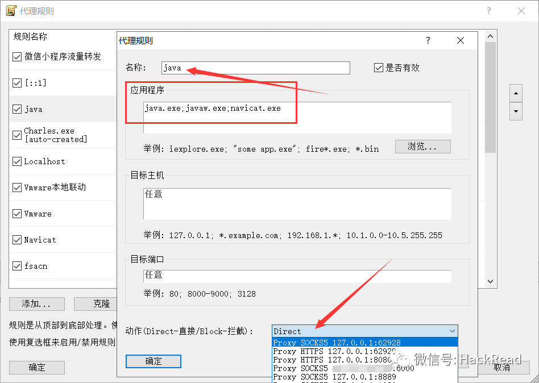Uncheck the 微信小程序流量转发 rule checkbox
The height and width of the screenshot is (383, 539).
click(x=17, y=57)
